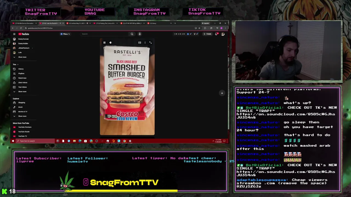Open the Short's three-dot more menu
351x197 pixels.
(145, 42)
